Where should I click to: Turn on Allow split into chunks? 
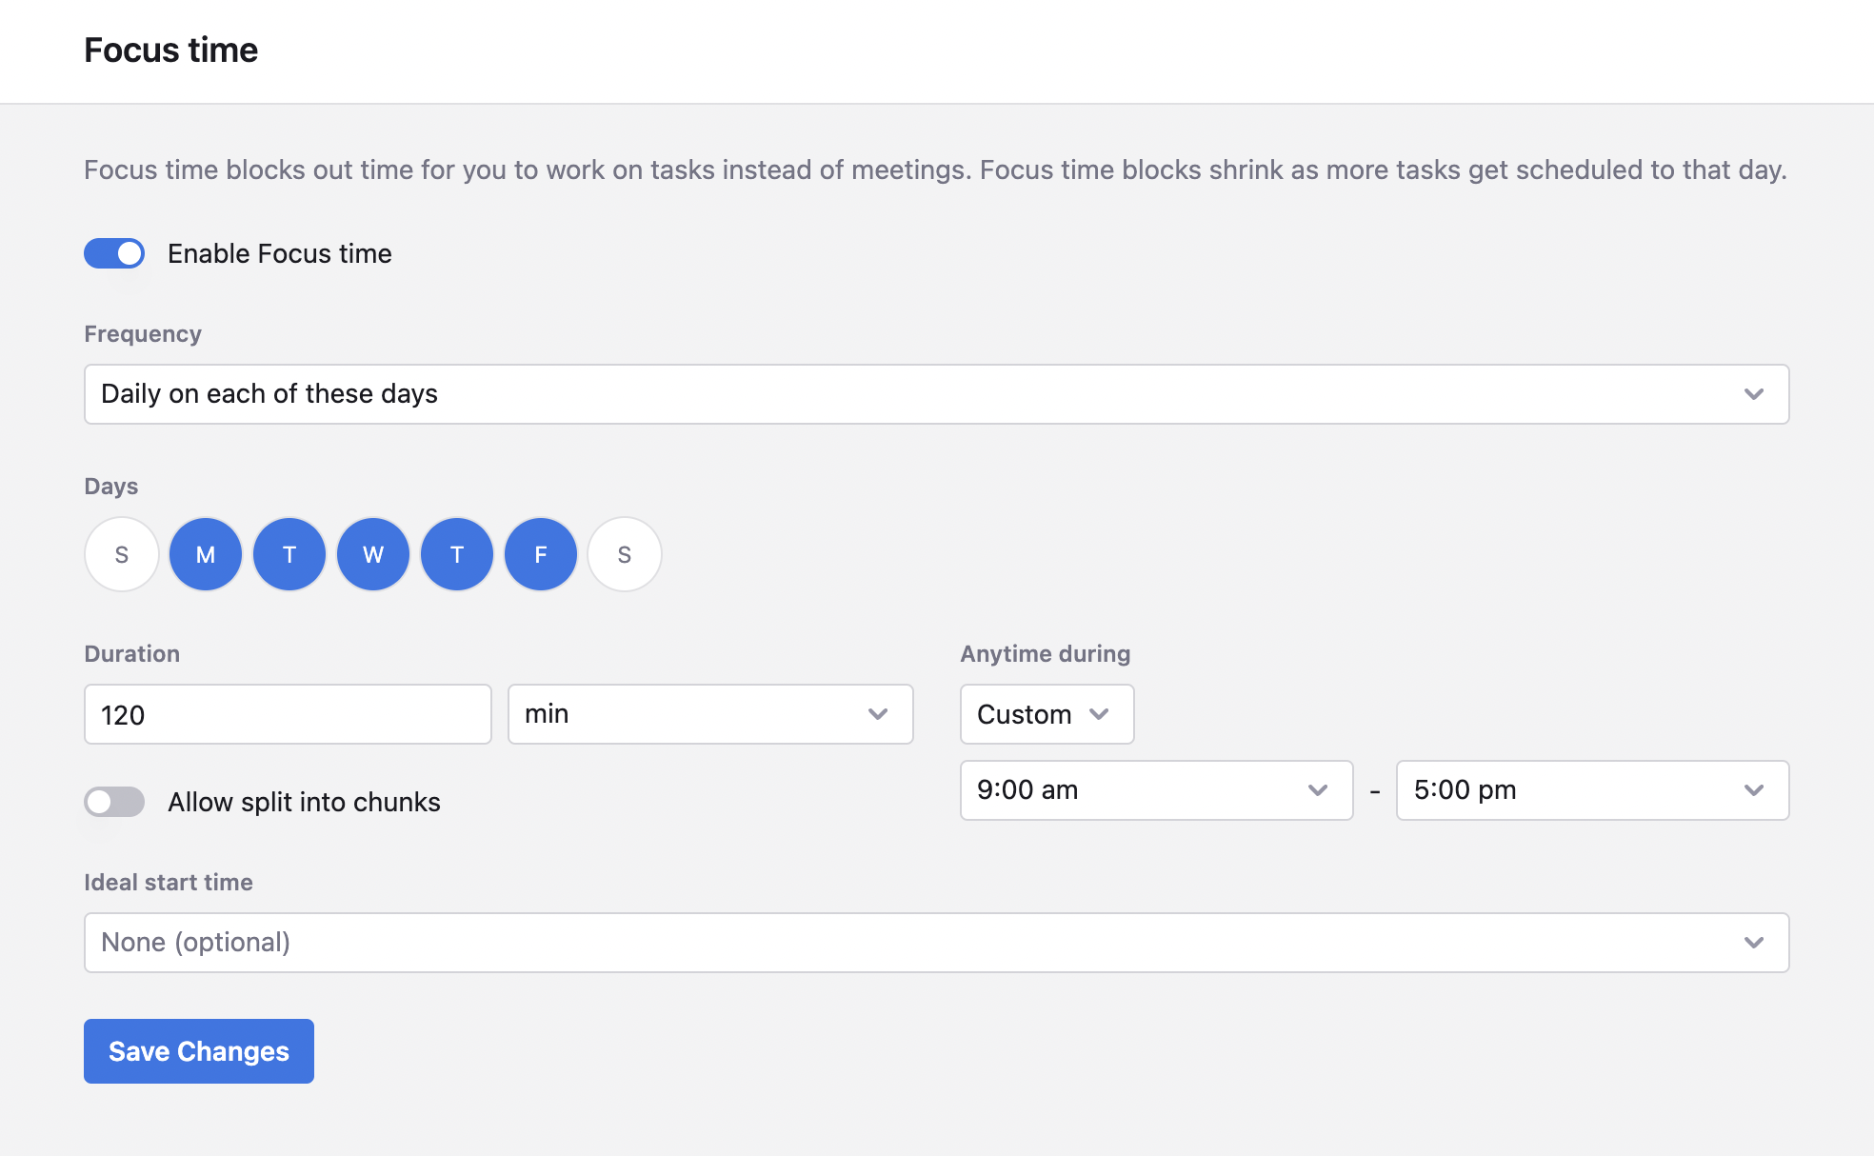point(114,802)
